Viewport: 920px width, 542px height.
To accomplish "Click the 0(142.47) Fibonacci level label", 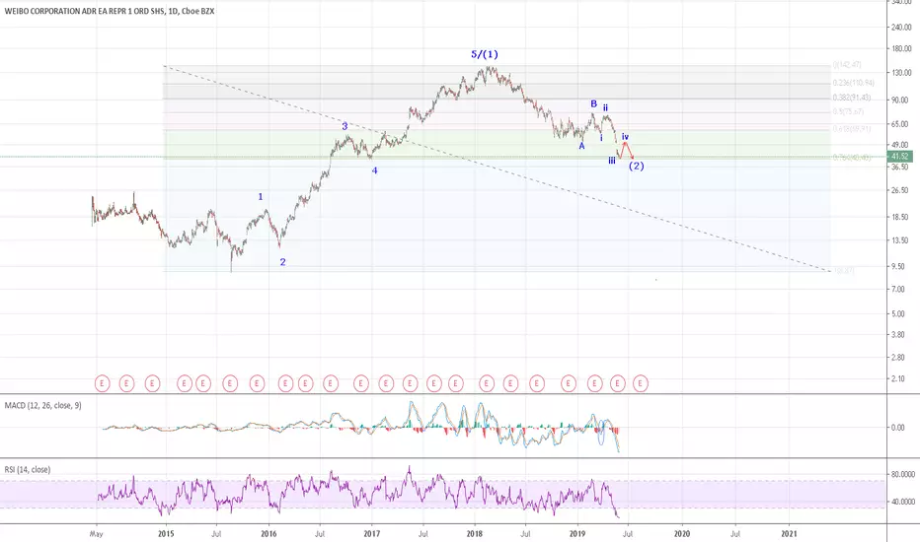I will pos(847,65).
